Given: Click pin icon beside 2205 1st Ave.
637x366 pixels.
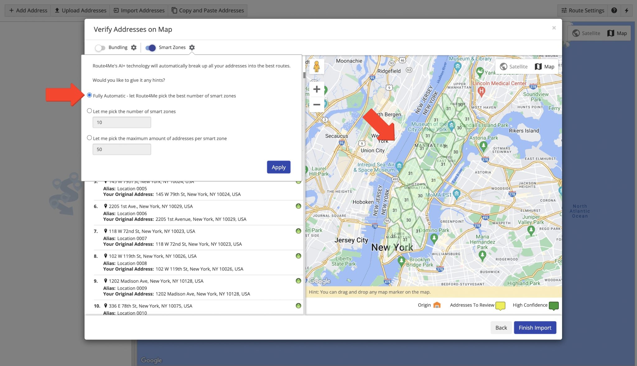Looking at the screenshot, I should (x=105, y=206).
